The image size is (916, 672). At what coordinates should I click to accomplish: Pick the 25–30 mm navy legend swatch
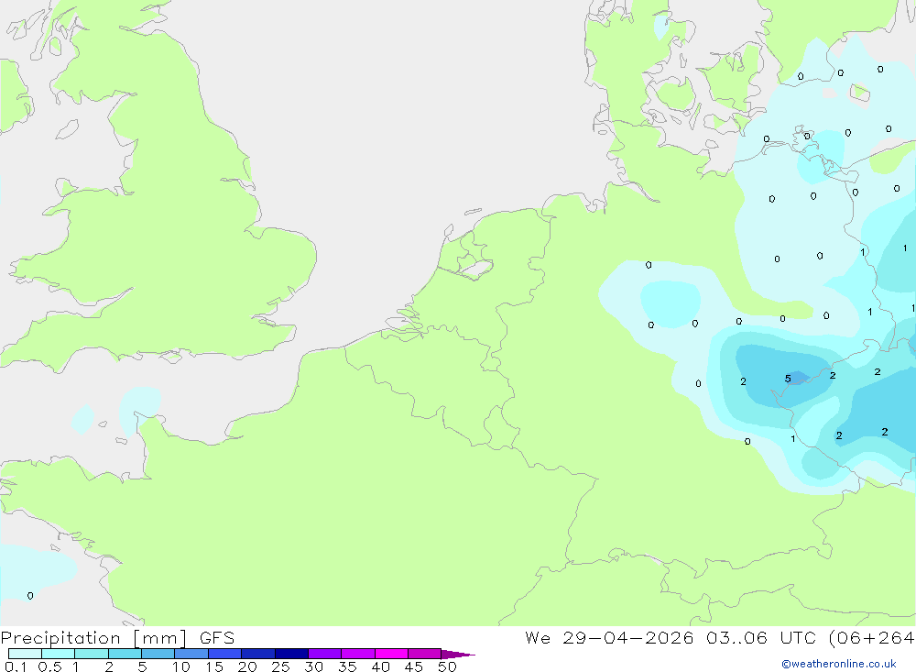coord(291,654)
